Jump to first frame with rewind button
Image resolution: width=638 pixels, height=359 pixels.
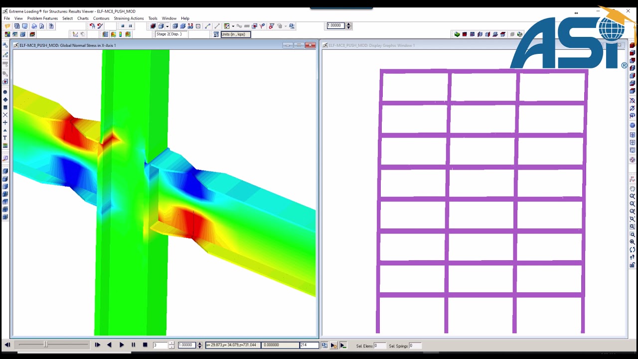tap(7, 345)
